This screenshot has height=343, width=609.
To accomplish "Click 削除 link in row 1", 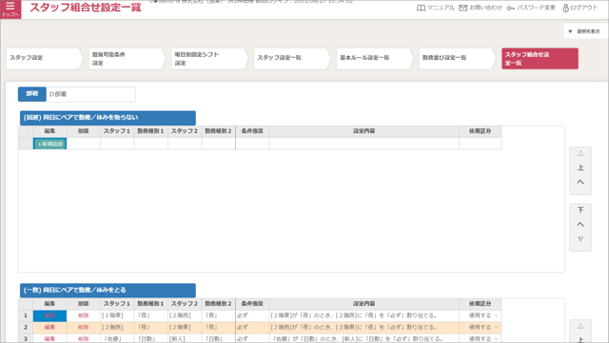I will pyautogui.click(x=83, y=315).
